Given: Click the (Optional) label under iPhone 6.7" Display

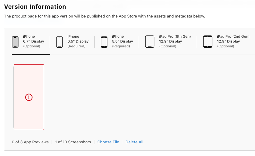Looking at the screenshot, I should pos(32,46).
